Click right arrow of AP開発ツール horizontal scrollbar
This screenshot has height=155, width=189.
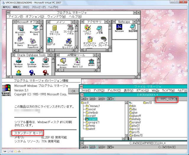(x=96, y=70)
